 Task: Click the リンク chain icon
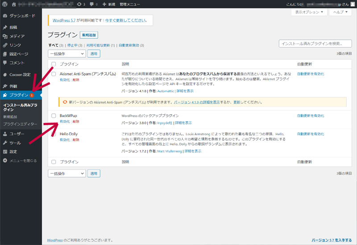[x=5, y=45]
